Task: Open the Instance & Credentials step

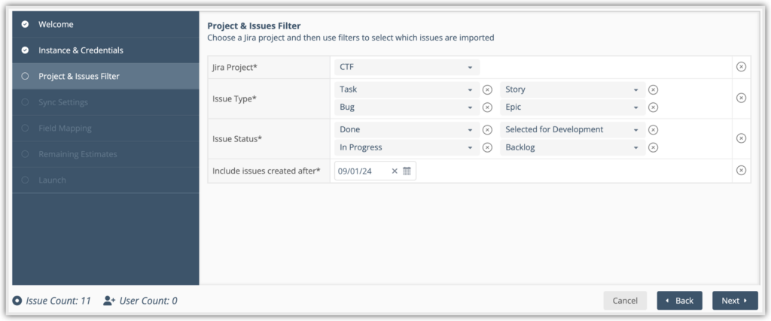Action: [81, 50]
